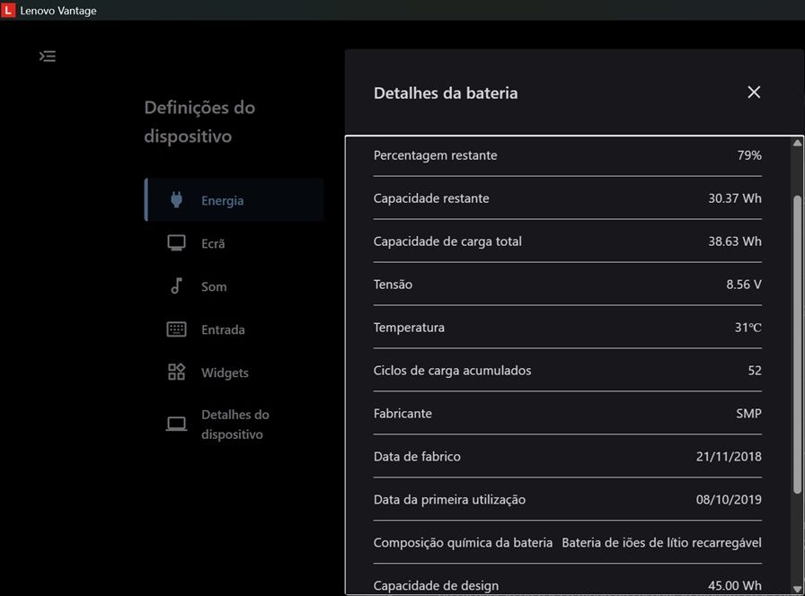Image resolution: width=805 pixels, height=596 pixels.
Task: Select the 31°C temperature value
Action: coord(748,328)
